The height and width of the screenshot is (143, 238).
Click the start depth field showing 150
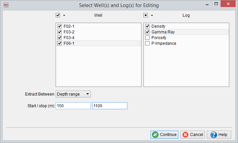click(x=73, y=106)
